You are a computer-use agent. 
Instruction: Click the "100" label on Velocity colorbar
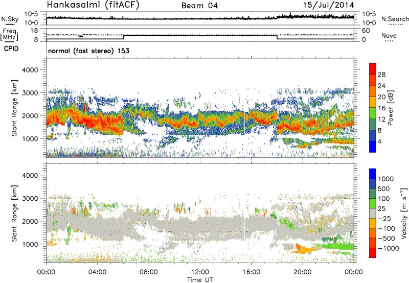[384, 199]
